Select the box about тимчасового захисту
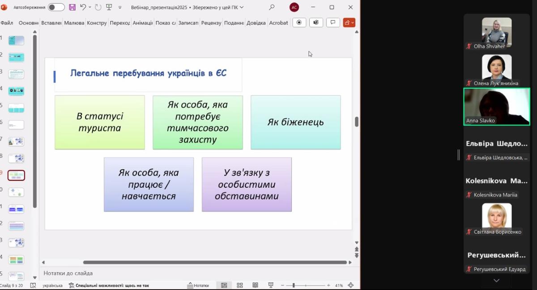The width and height of the screenshot is (537, 290). (x=198, y=122)
